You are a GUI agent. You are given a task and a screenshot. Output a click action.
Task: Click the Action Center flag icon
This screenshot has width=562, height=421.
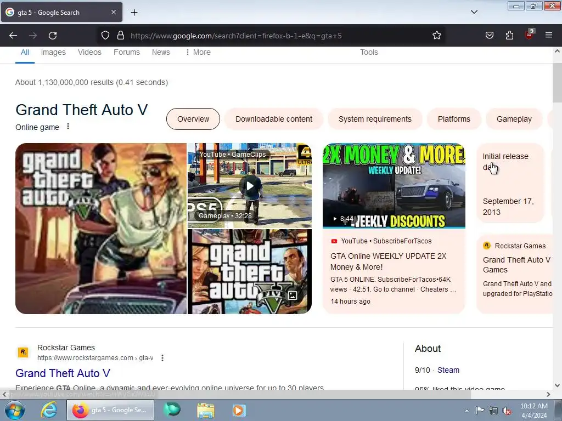(x=480, y=411)
